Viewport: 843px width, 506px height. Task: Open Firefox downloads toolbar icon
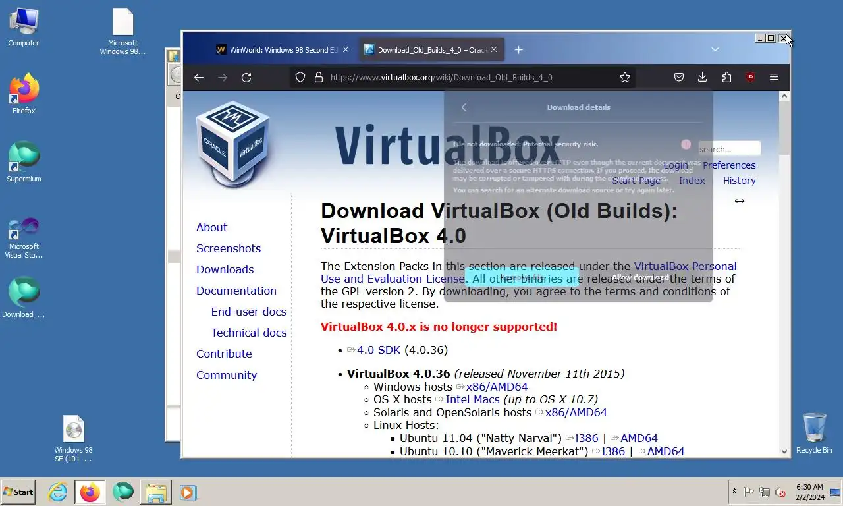click(703, 77)
